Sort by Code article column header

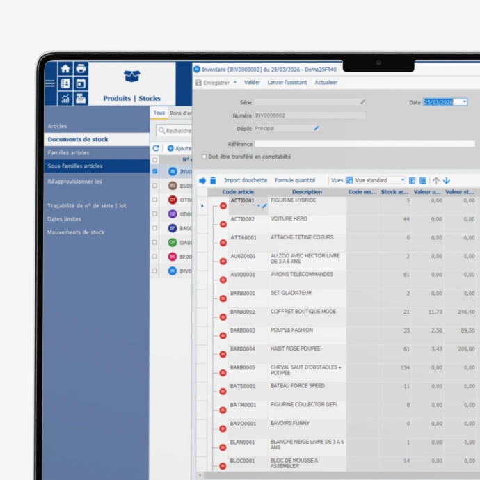[238, 192]
